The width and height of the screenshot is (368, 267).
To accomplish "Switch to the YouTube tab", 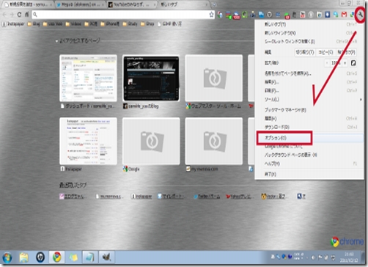I will click(132, 4).
